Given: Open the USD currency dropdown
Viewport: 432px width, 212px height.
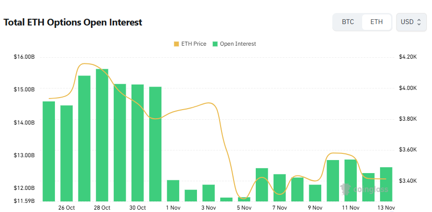Looking at the screenshot, I should pos(411,22).
